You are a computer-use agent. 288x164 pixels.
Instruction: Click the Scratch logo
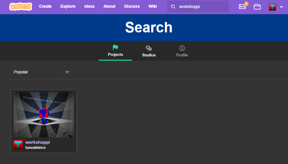point(21,7)
